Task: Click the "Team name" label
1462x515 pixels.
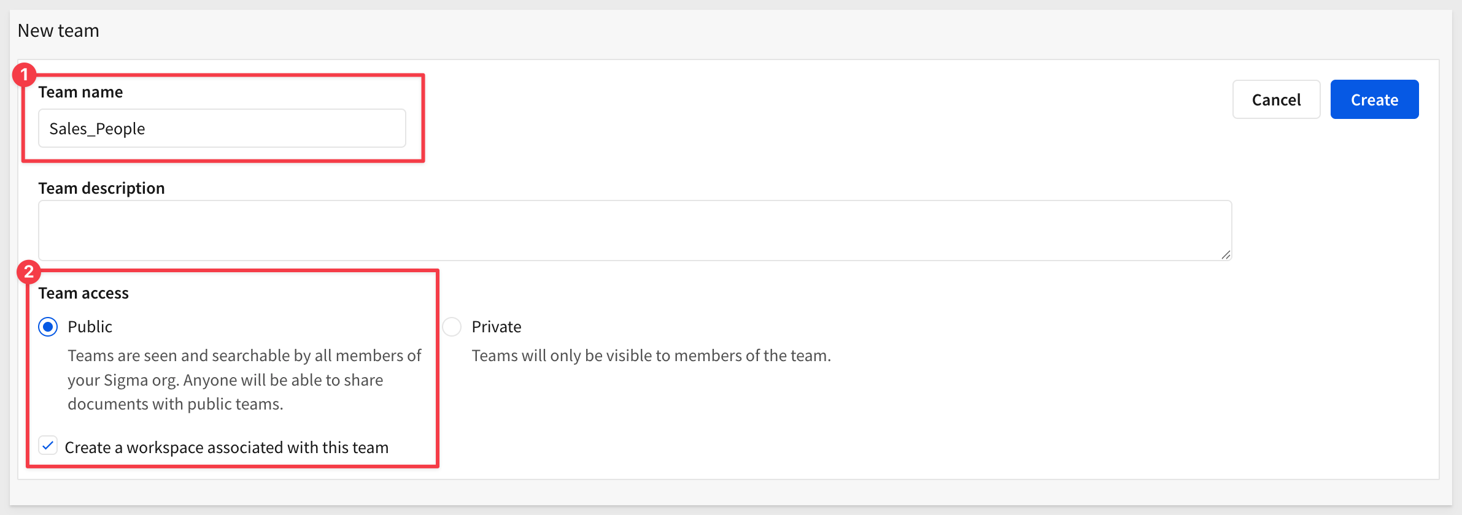Action: point(80,92)
